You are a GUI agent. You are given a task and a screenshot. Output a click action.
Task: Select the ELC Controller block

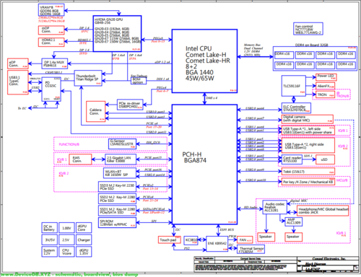(296, 108)
